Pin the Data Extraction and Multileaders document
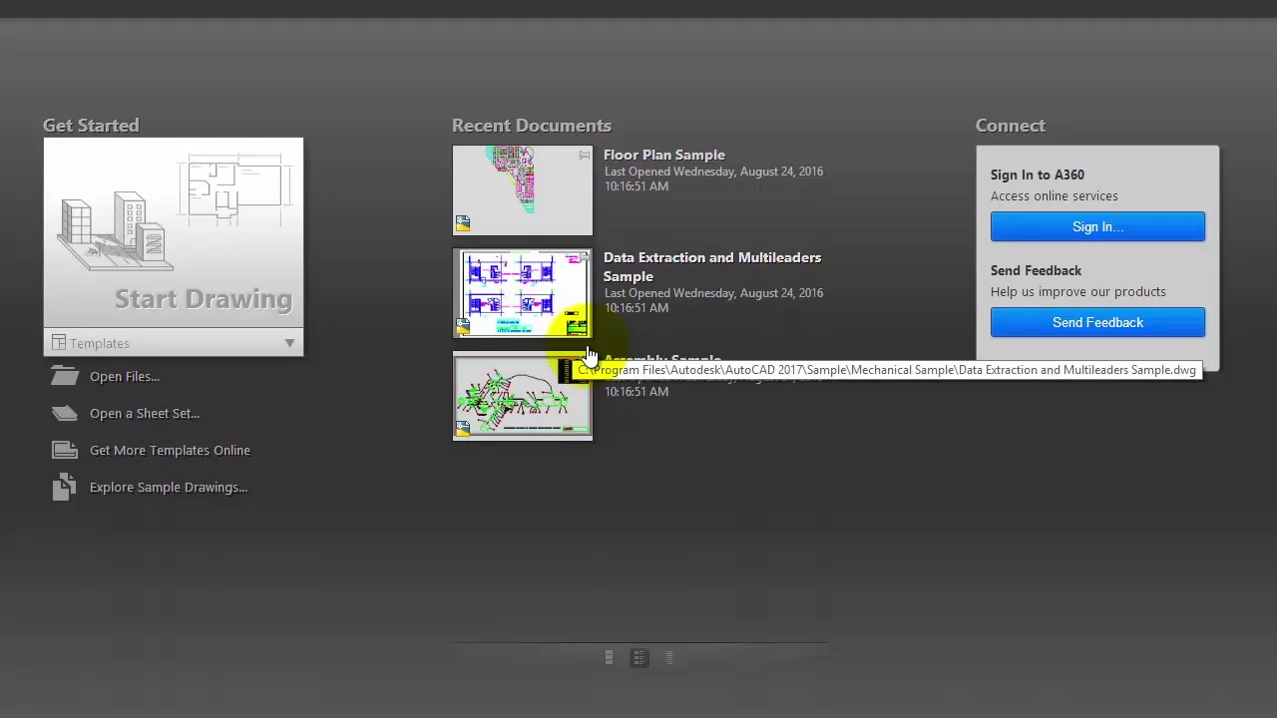This screenshot has height=718, width=1277. coord(585,257)
